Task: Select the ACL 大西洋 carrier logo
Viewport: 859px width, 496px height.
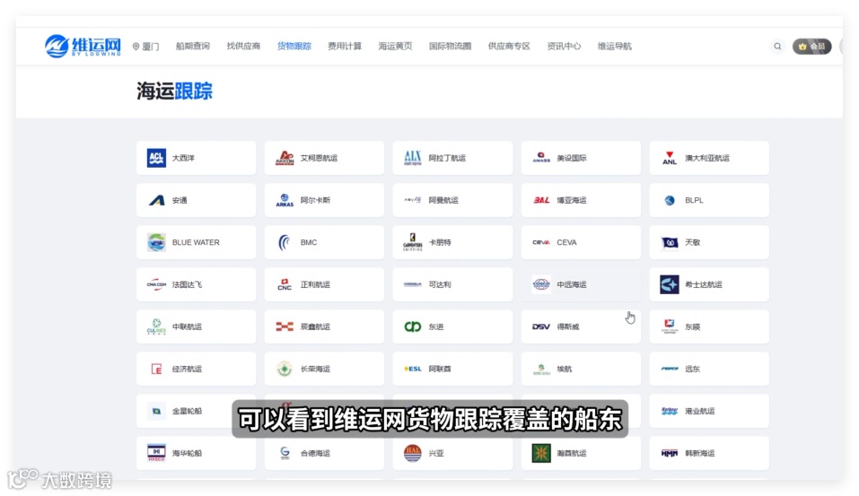Action: (156, 158)
